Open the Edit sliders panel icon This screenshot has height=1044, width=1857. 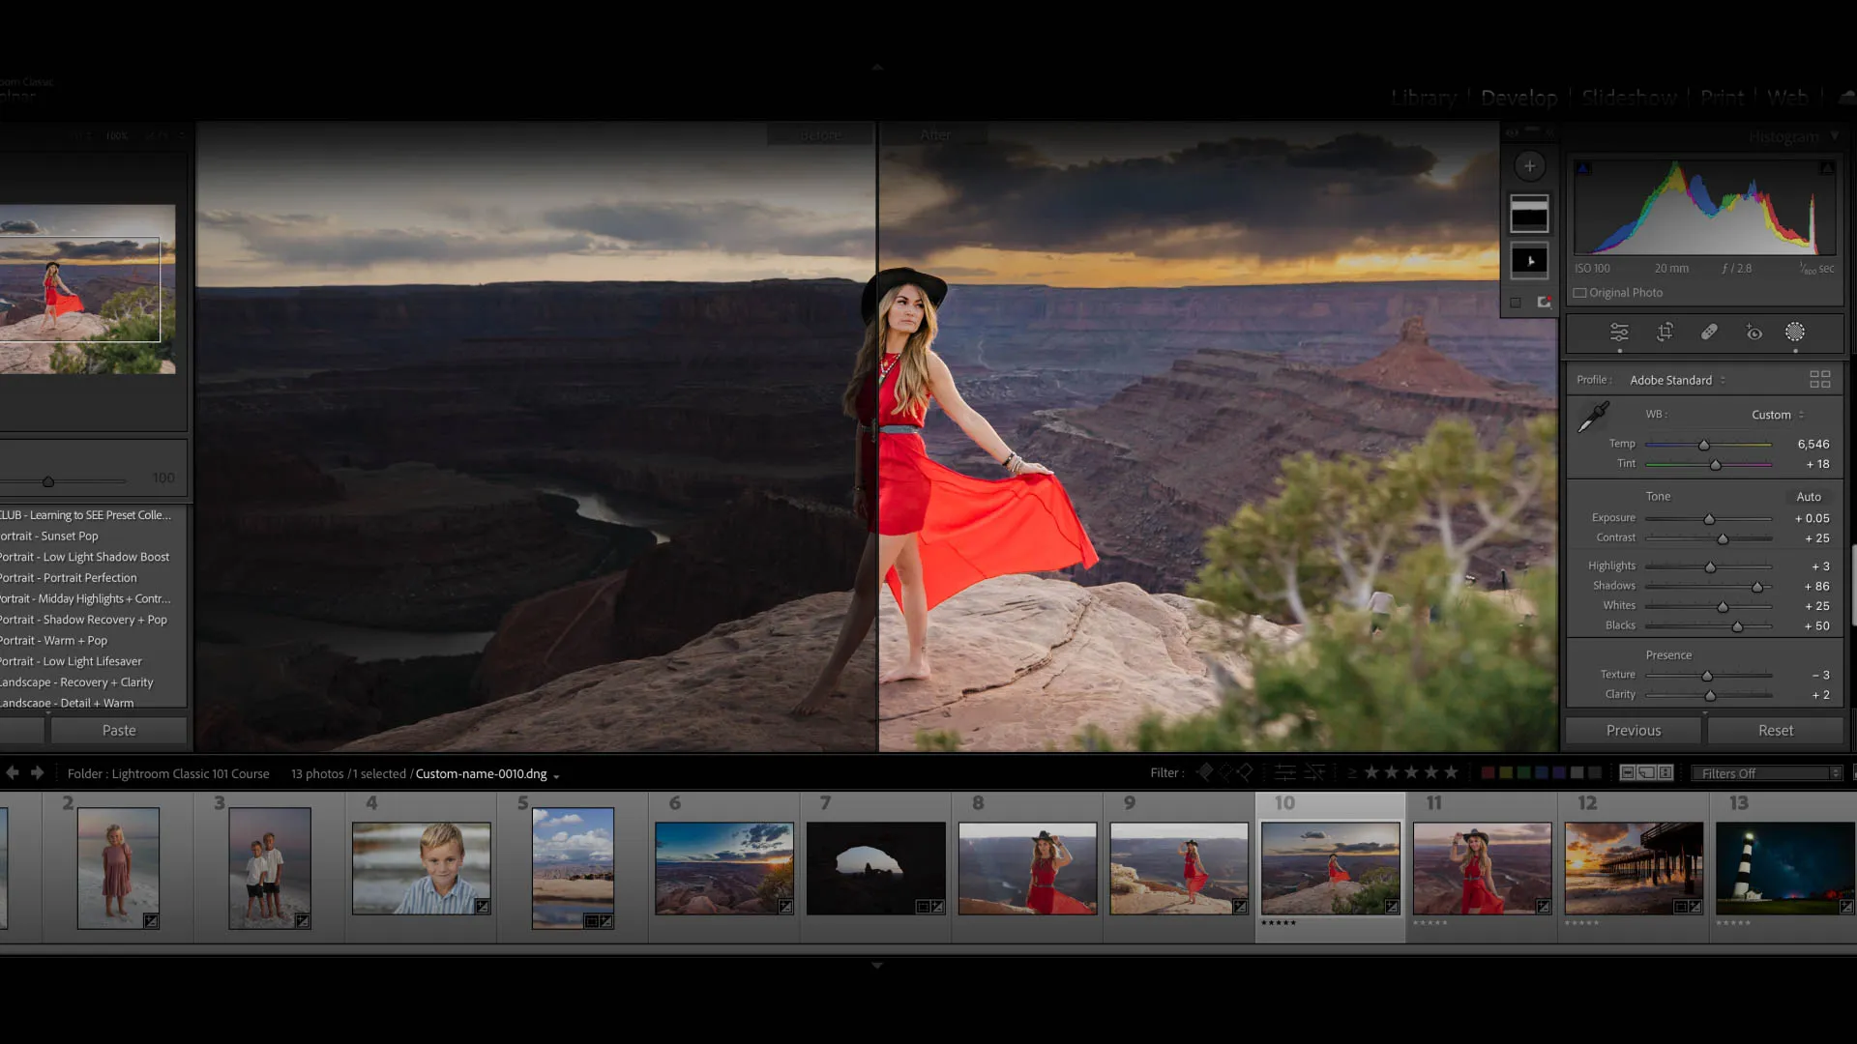(1619, 333)
